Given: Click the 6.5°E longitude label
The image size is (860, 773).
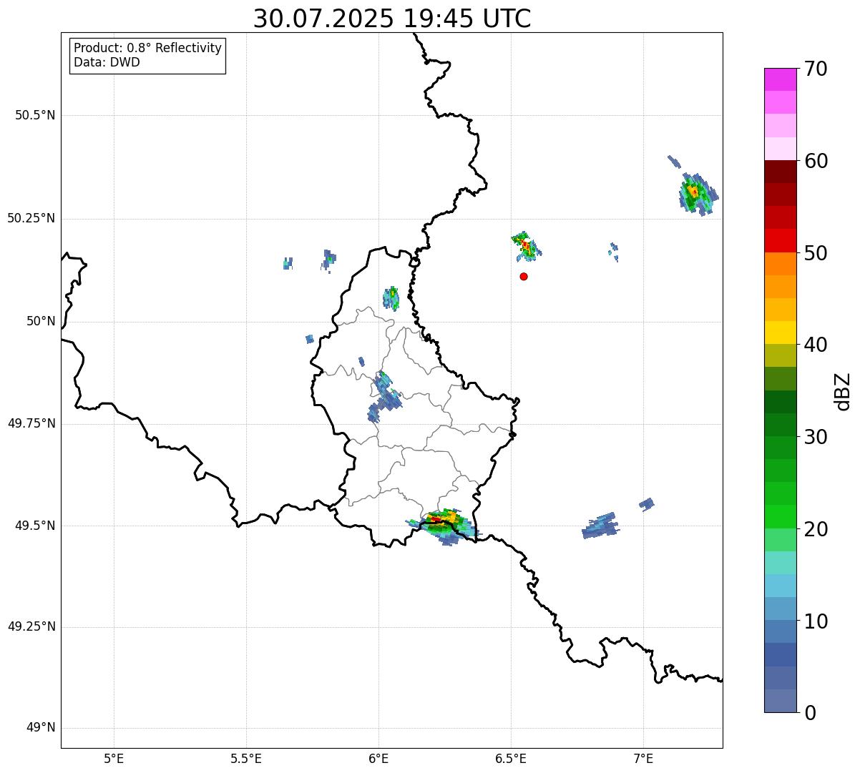Looking at the screenshot, I should click(511, 758).
